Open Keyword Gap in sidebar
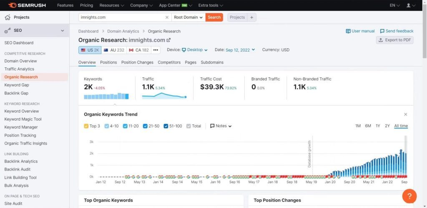Image resolution: width=427 pixels, height=208 pixels. pyautogui.click(x=17, y=85)
